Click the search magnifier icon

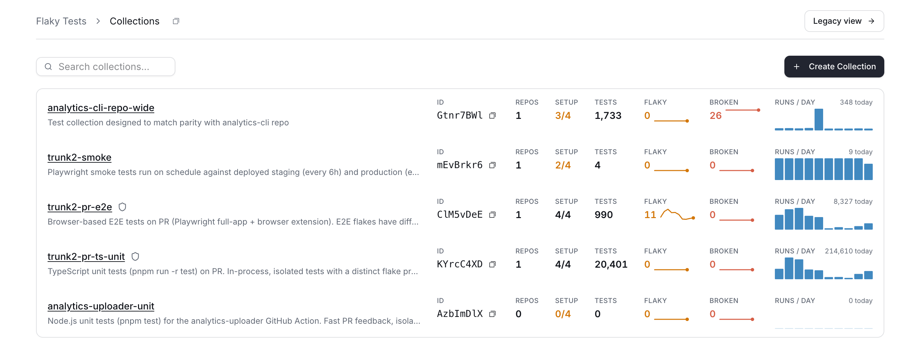[48, 67]
